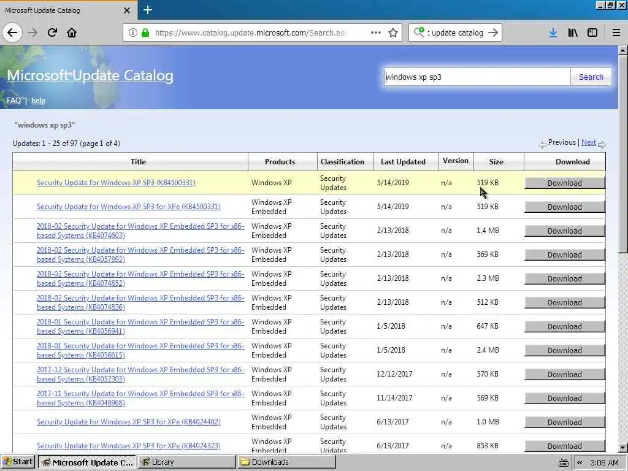Download KB4500331 for Windows XP (highlighted row)
Screen dimensions: 628x471
[565, 183]
